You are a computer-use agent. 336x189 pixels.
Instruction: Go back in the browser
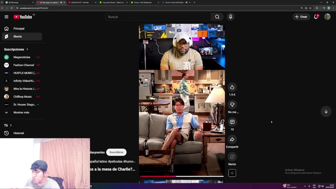click(2, 8)
